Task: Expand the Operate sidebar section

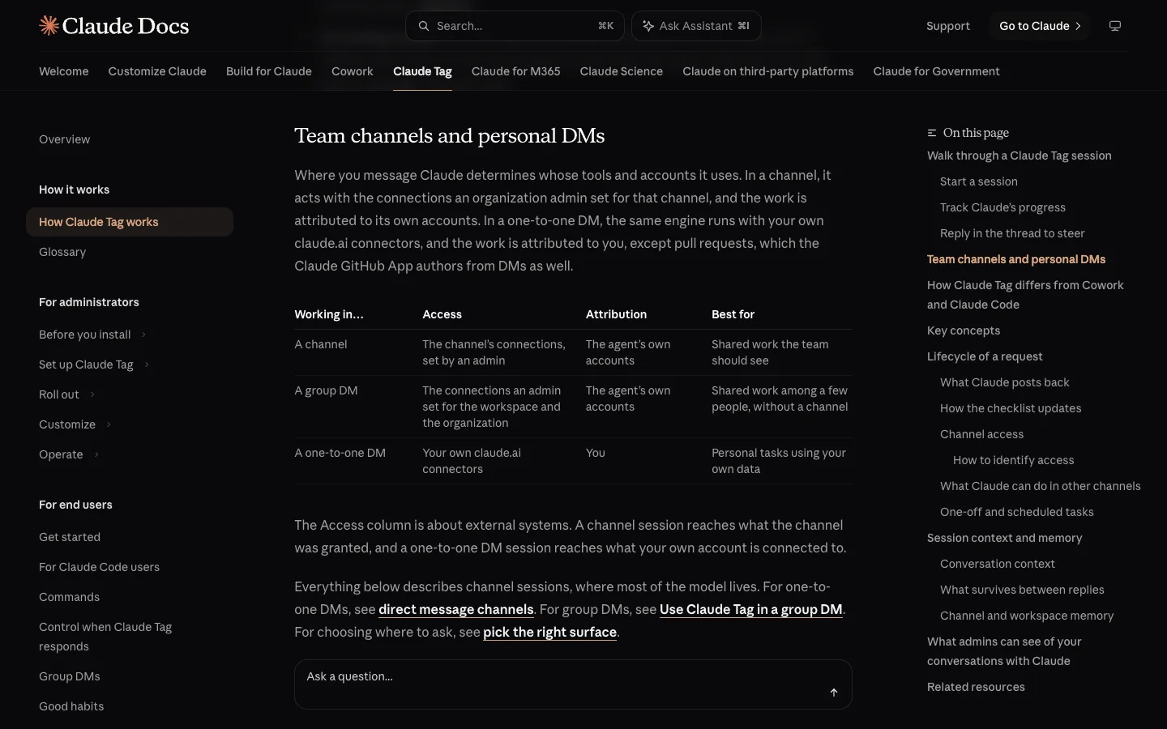Action: pyautogui.click(x=96, y=454)
